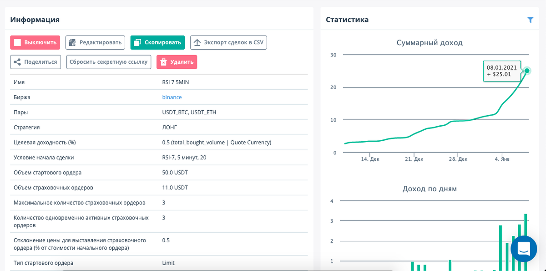Click the Поделиться button
This screenshot has width=546, height=271.
coord(35,62)
